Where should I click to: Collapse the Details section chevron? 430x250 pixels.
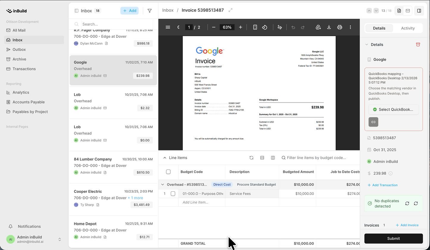click(x=367, y=45)
